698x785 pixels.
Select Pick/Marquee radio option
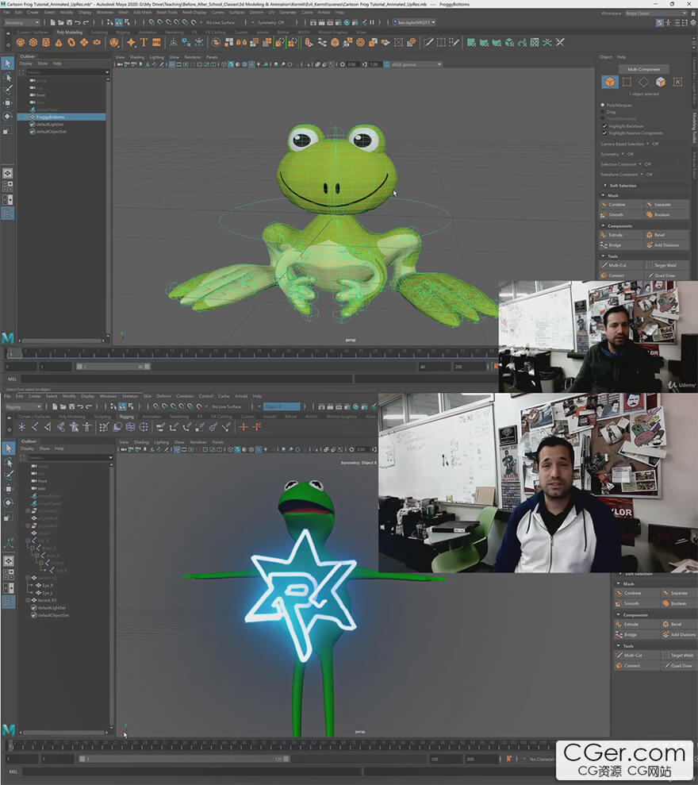click(x=603, y=105)
